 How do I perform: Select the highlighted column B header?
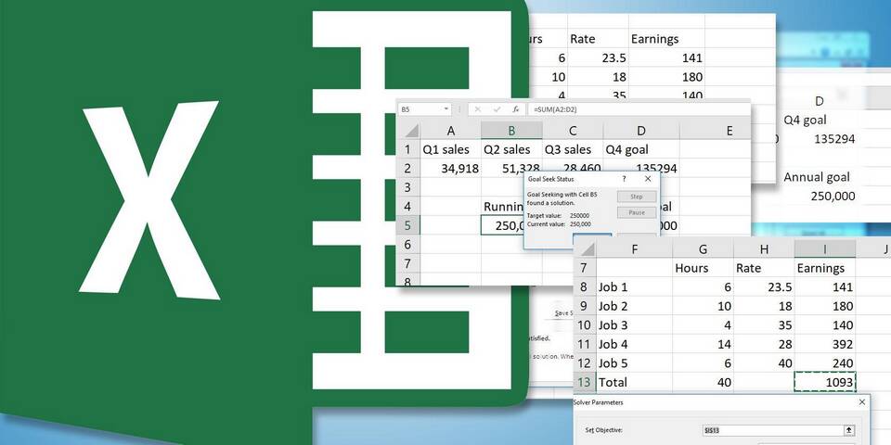click(x=511, y=131)
